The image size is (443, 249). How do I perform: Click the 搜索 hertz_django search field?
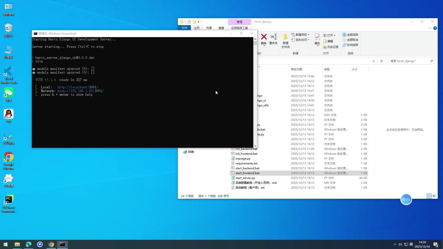tap(411, 61)
